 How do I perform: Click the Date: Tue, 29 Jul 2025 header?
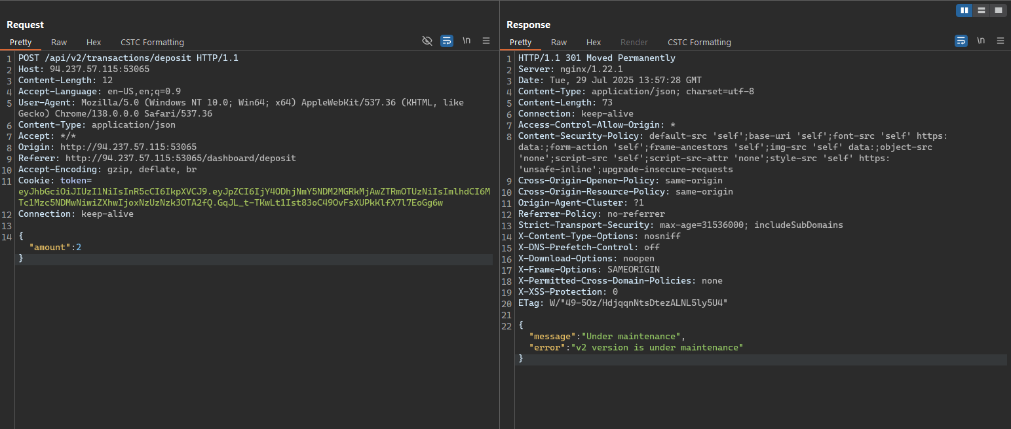(x=610, y=80)
